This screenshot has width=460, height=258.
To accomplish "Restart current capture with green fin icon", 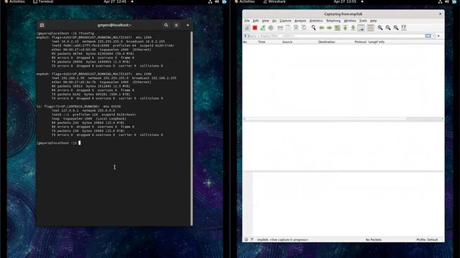I will click(x=263, y=28).
